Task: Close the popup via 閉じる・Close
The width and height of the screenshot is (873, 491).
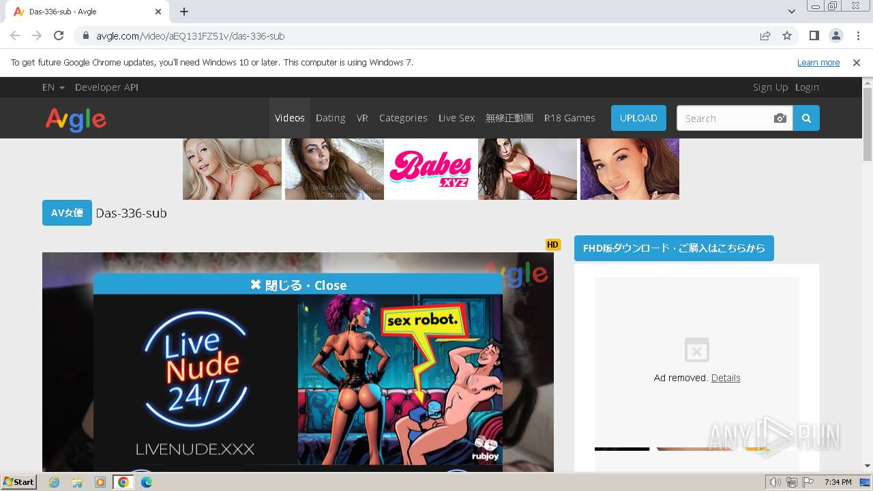Action: [298, 285]
